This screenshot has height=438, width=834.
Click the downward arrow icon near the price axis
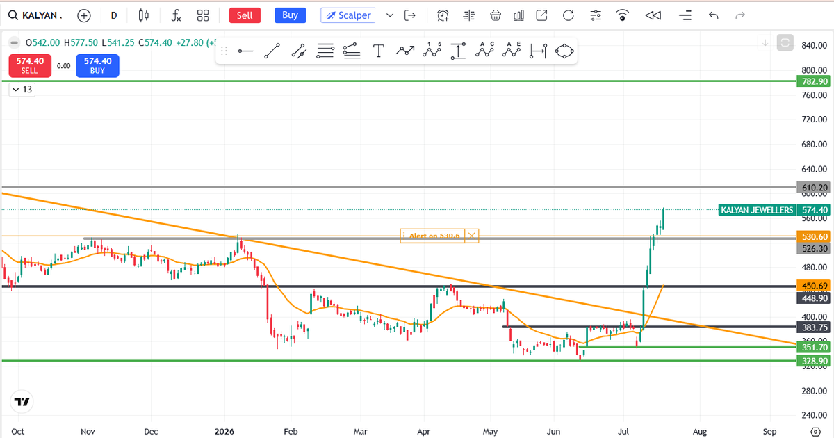[x=765, y=42]
